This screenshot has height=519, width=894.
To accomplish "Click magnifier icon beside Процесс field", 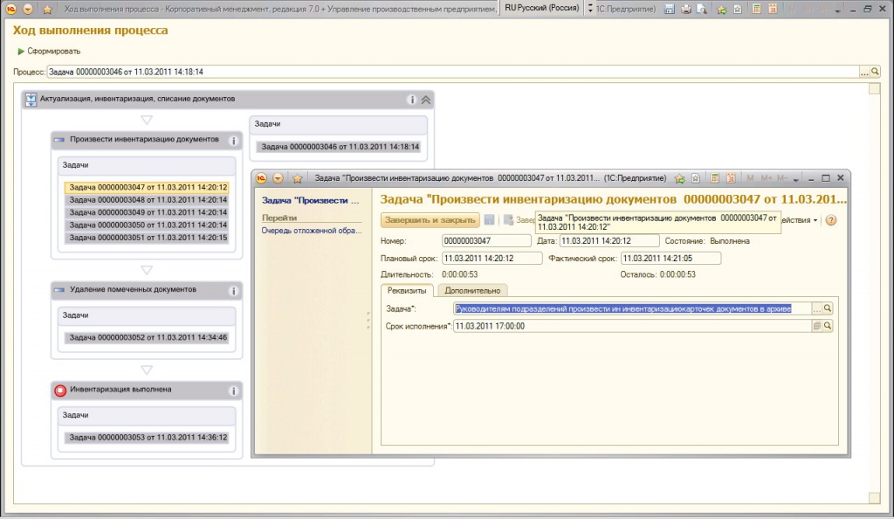I will pos(875,72).
